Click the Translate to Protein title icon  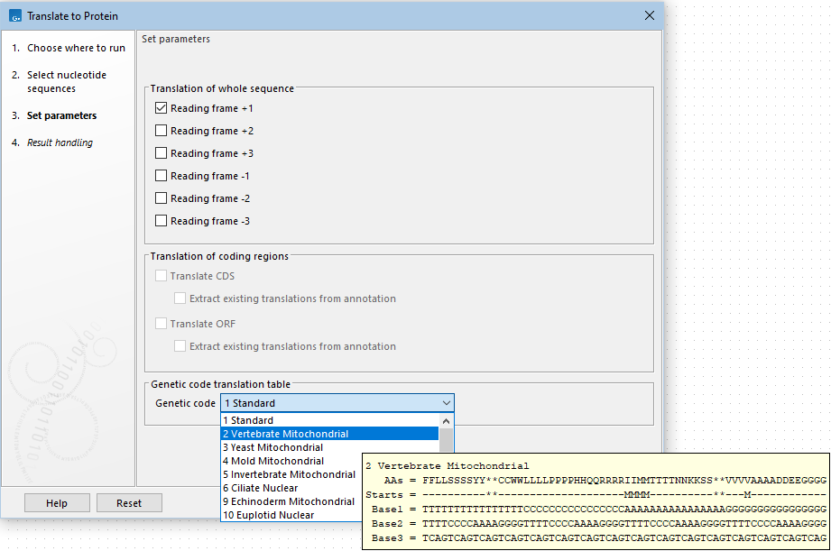click(x=14, y=16)
